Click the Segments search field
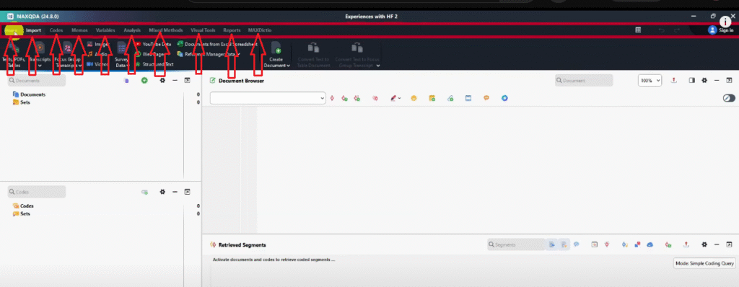 (x=516, y=244)
